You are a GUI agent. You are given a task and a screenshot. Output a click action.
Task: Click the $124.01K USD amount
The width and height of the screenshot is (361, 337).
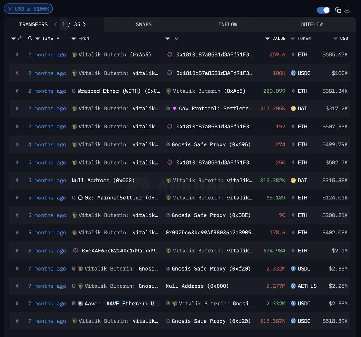[x=335, y=198]
